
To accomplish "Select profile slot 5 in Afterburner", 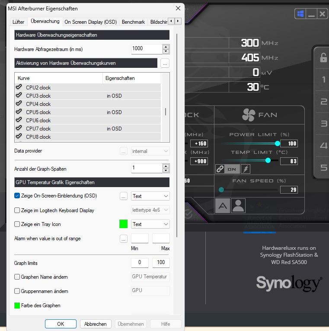I will coord(323,167).
